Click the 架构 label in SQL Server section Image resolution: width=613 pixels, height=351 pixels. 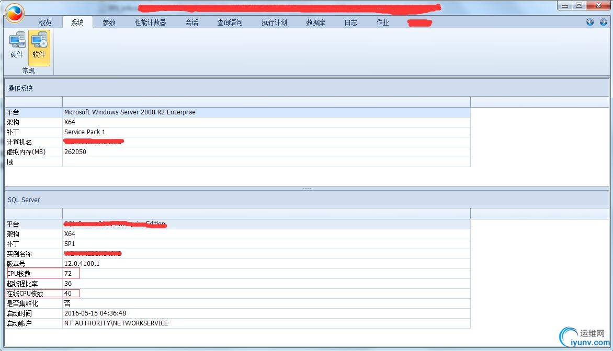(13, 234)
